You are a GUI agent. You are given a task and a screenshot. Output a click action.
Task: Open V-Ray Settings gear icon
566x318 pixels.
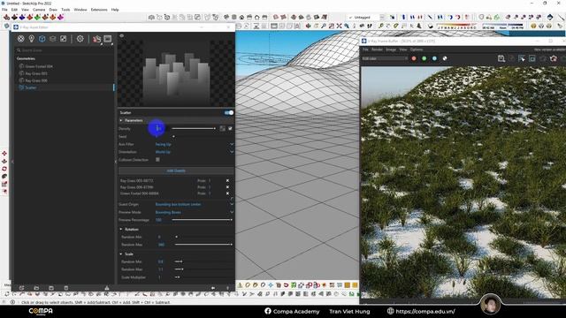(x=80, y=39)
